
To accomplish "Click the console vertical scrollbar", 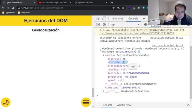I will click(190, 72).
